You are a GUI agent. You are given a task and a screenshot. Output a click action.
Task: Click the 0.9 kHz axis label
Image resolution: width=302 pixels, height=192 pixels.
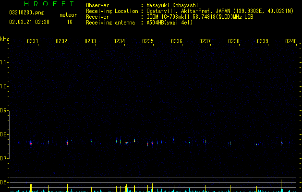coord(4,110)
